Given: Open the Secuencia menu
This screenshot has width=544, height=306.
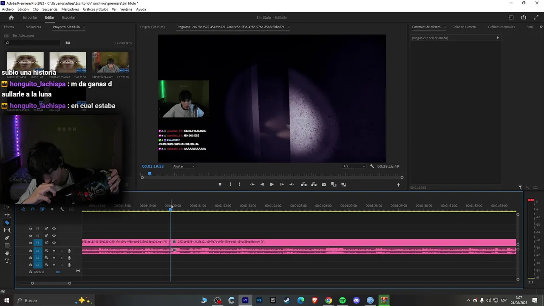Looking at the screenshot, I should point(50,9).
